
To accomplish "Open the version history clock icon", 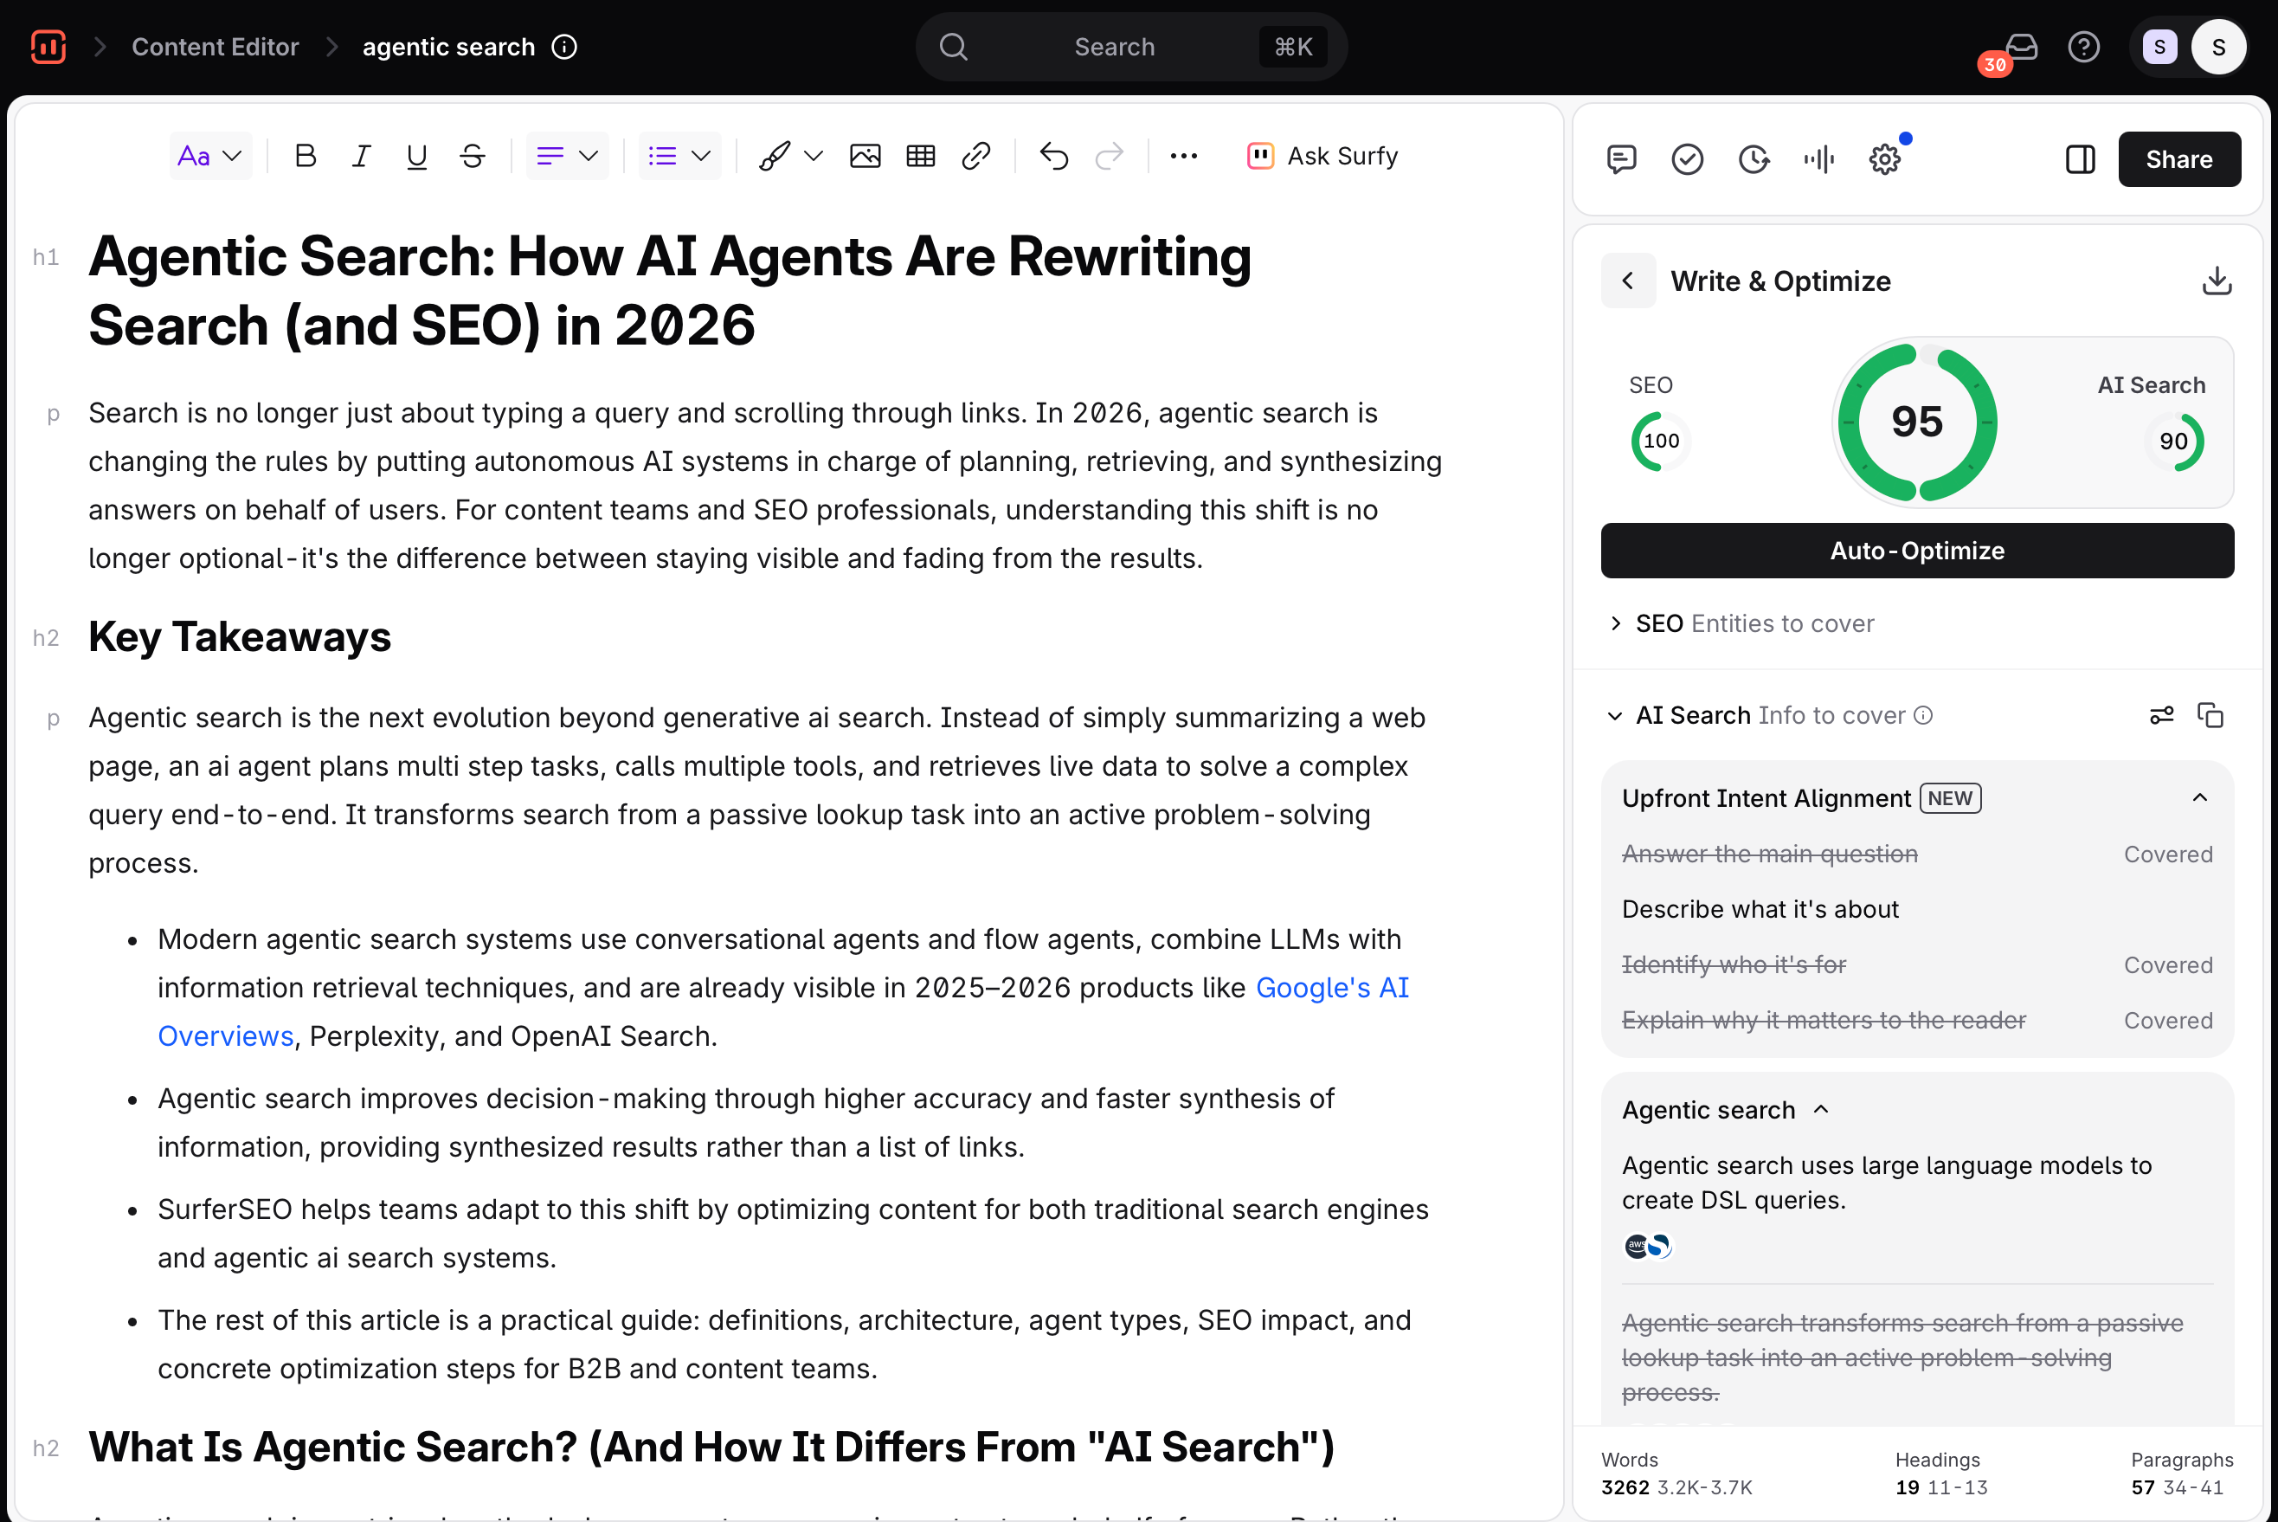I will coord(1754,159).
